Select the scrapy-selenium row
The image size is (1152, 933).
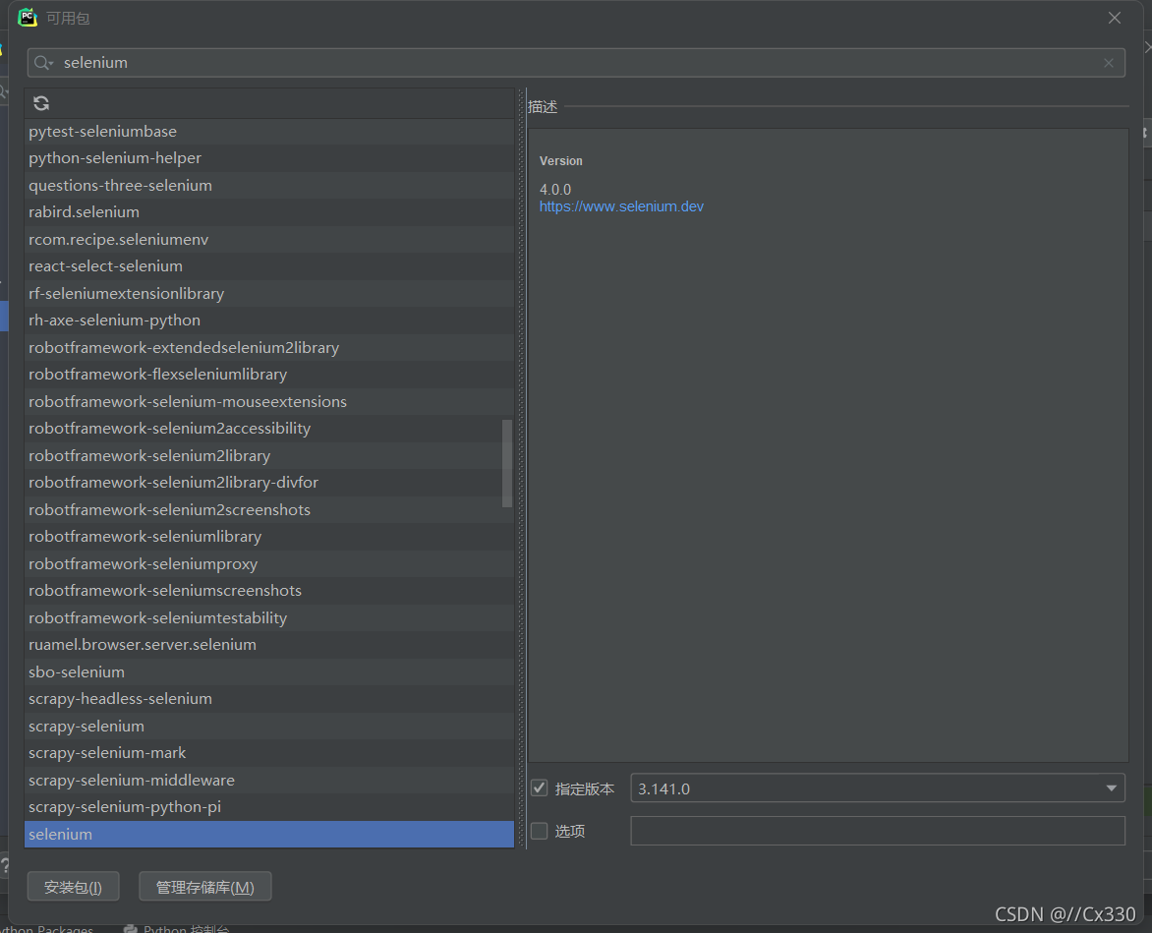coord(269,726)
